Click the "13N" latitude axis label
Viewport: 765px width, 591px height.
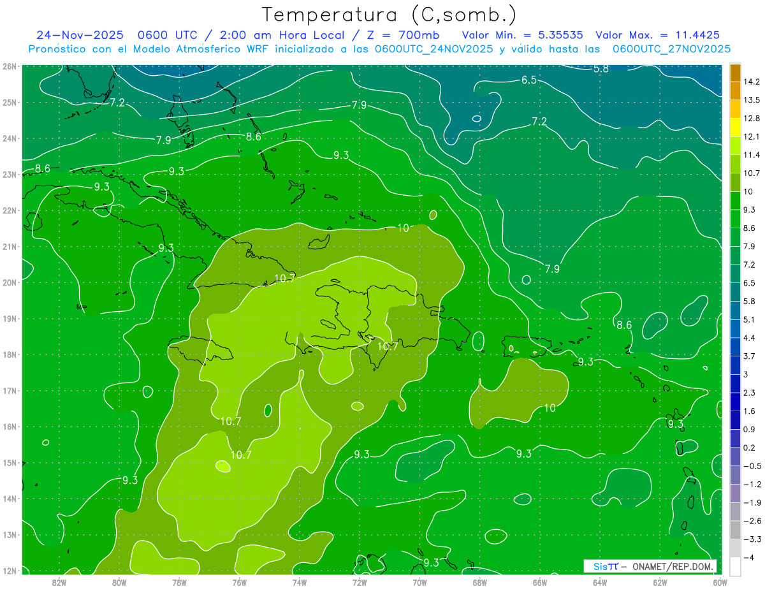click(x=10, y=535)
